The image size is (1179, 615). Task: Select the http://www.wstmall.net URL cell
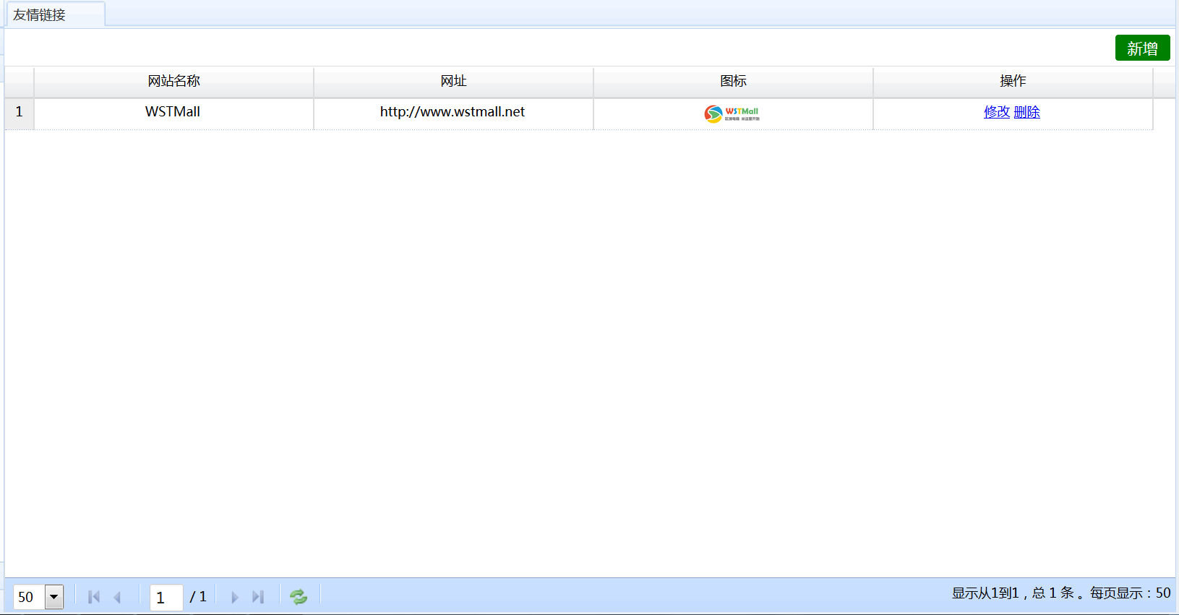453,113
